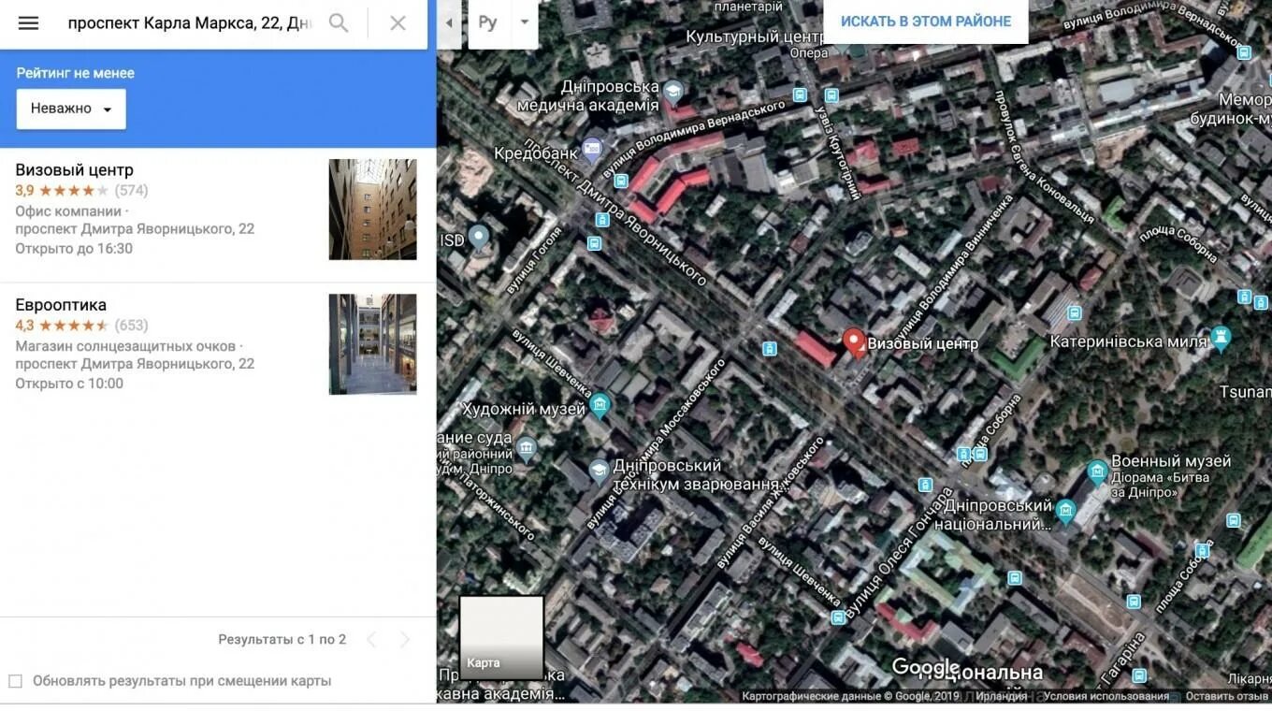Collapse the results side panel

[447, 22]
